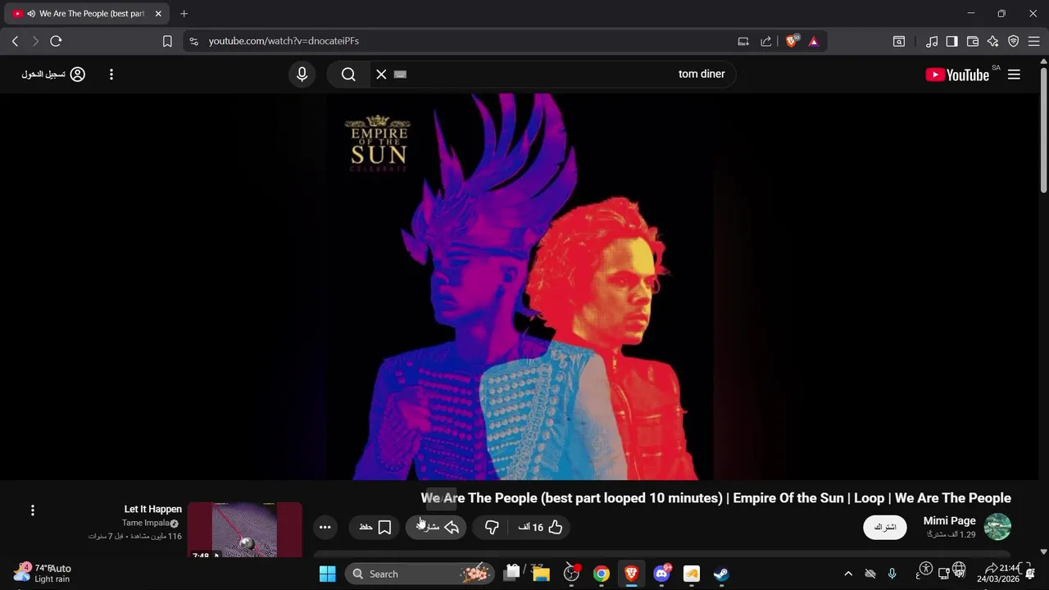This screenshot has width=1049, height=590.
Task: Open more actions ellipsis under video
Action: pos(325,527)
